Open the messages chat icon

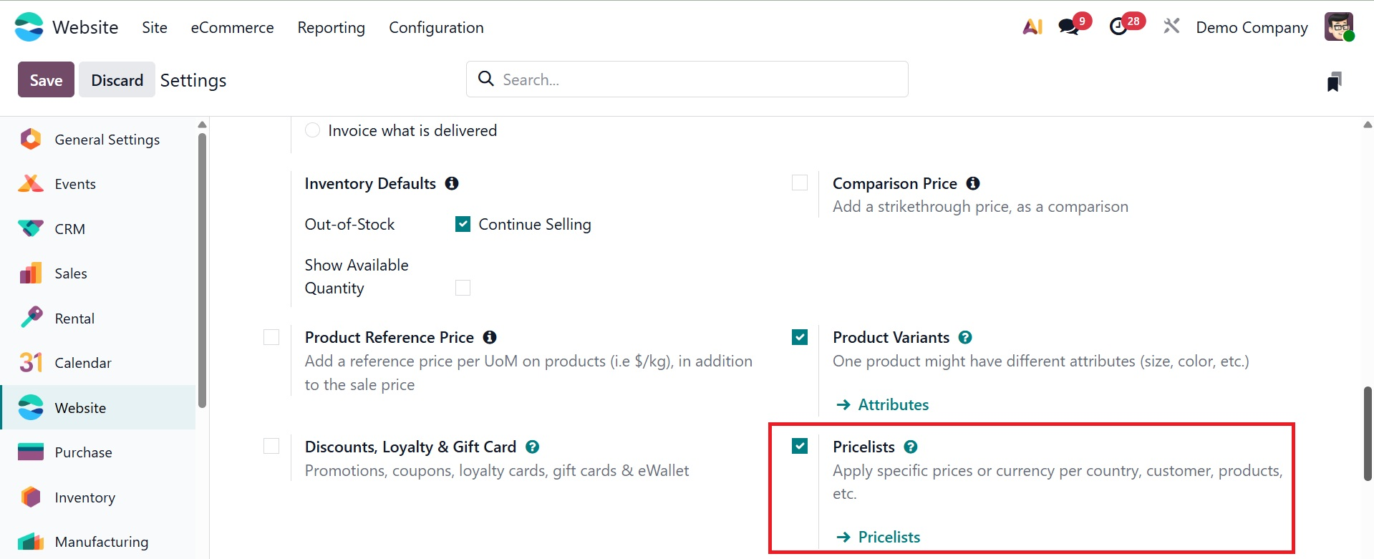click(x=1069, y=27)
